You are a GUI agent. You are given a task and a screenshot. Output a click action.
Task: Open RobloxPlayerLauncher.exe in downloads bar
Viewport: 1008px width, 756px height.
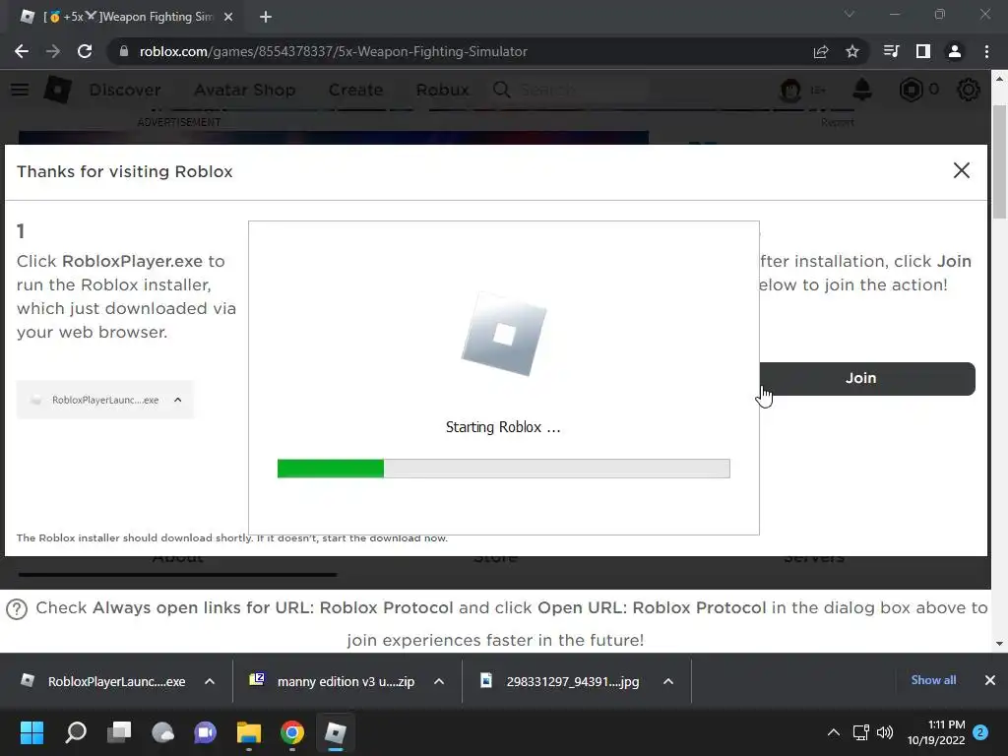[x=102, y=681]
